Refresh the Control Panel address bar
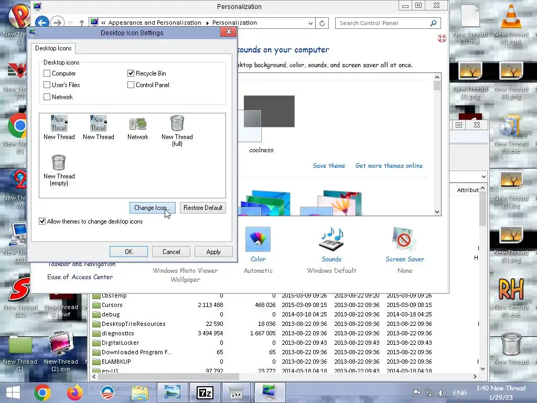 click(x=322, y=23)
